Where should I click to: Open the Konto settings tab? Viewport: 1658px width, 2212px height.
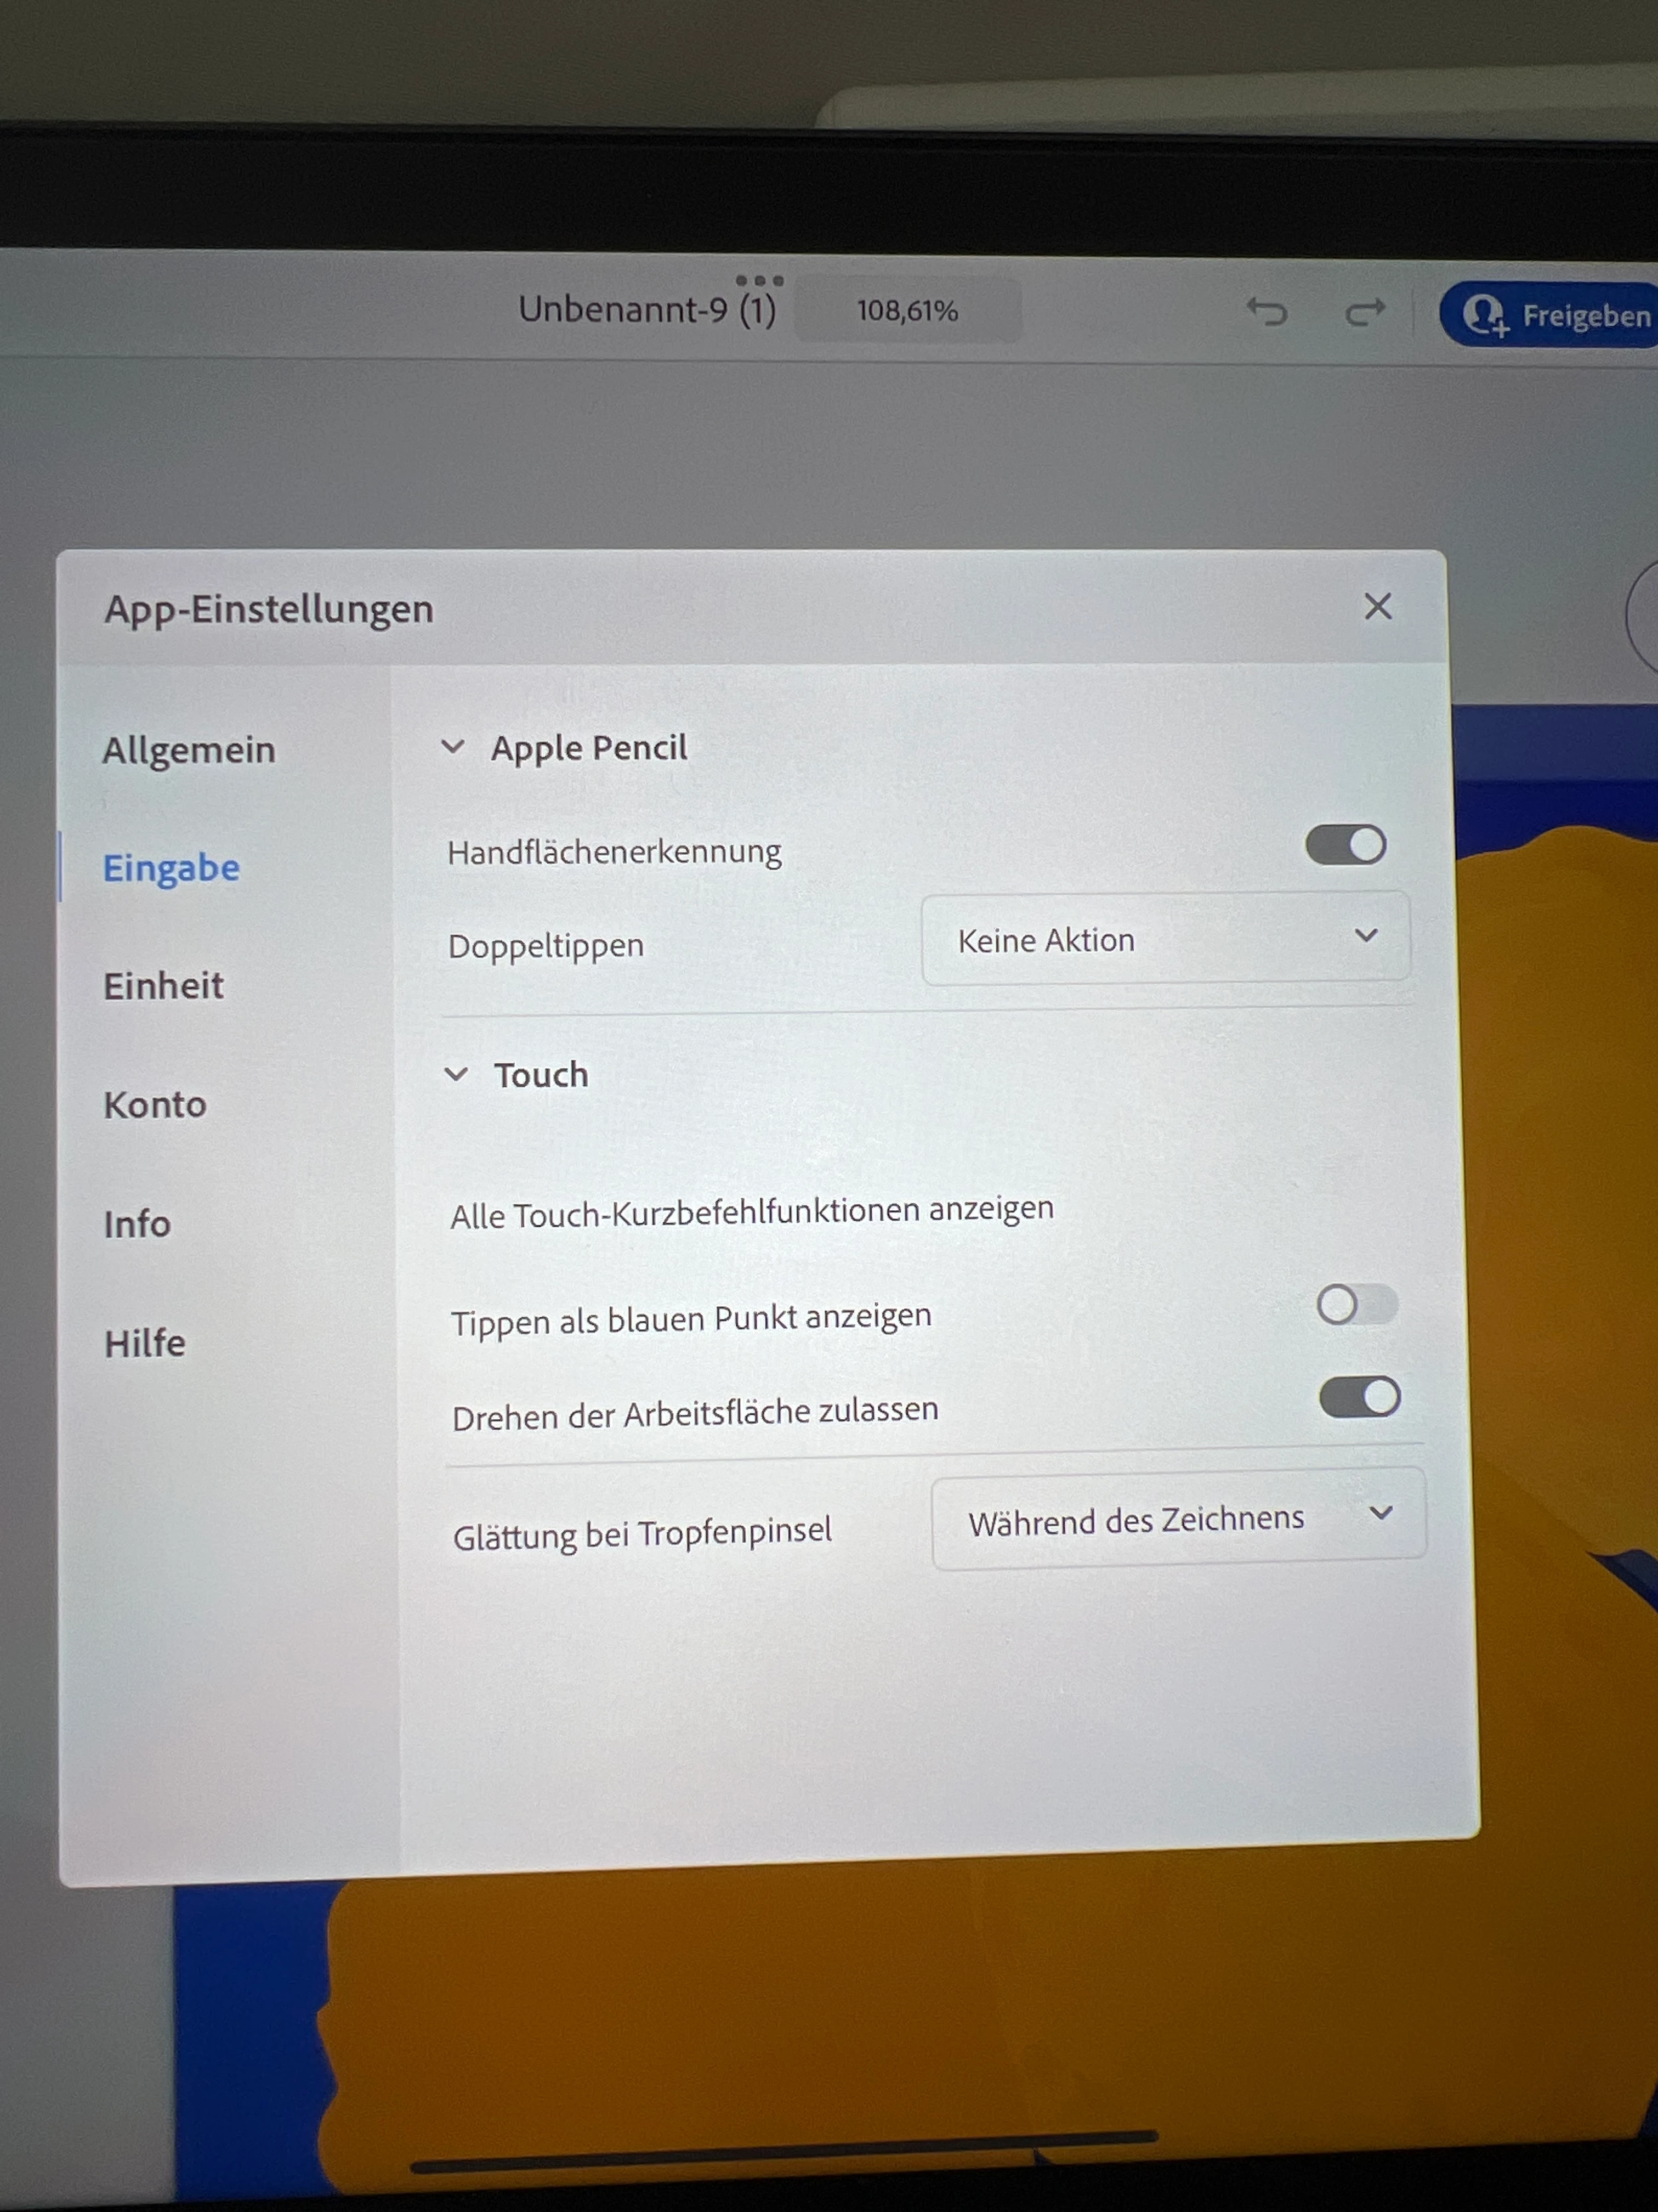(x=155, y=1105)
